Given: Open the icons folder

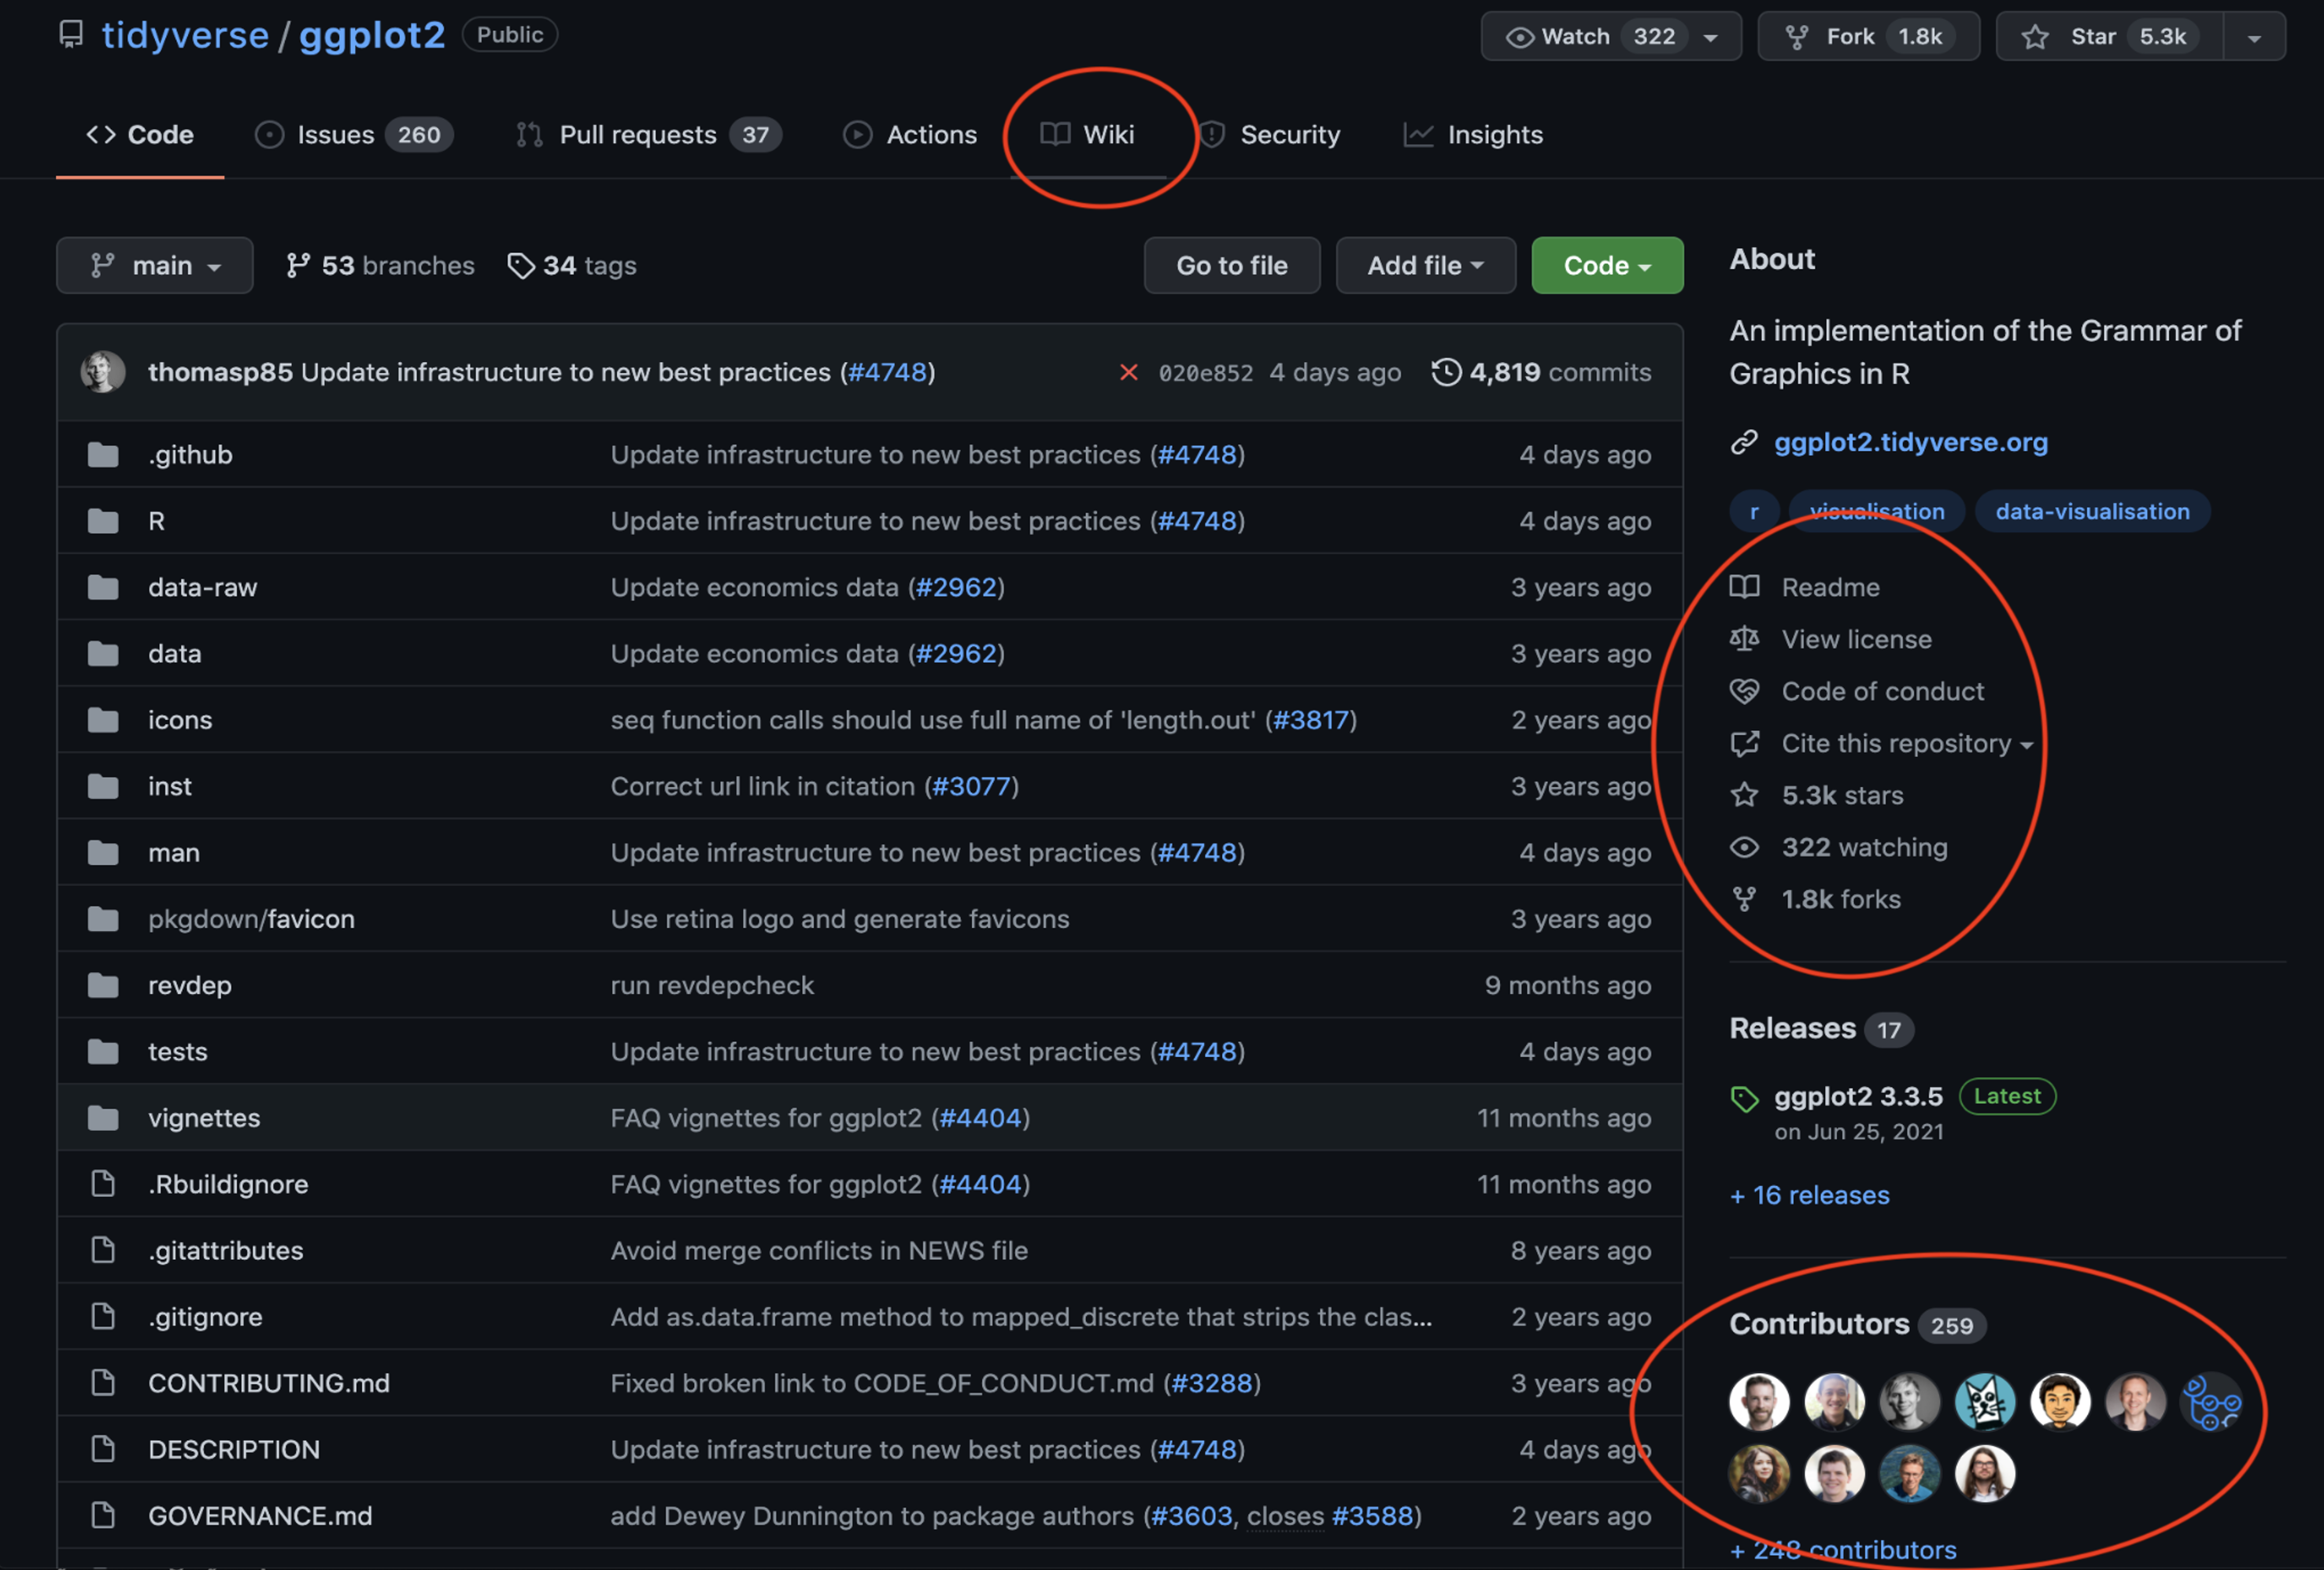Looking at the screenshot, I should coord(180,720).
